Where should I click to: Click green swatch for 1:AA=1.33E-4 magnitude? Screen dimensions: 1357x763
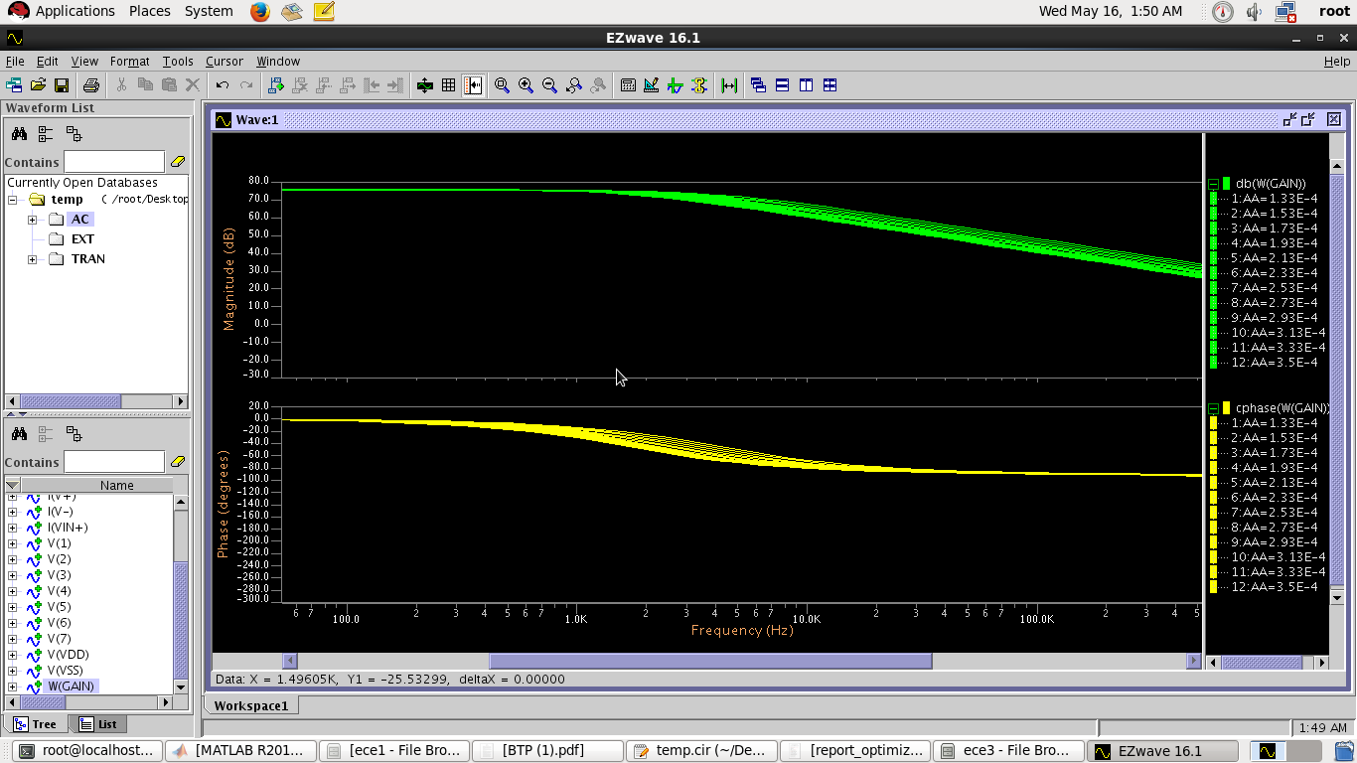point(1213,199)
